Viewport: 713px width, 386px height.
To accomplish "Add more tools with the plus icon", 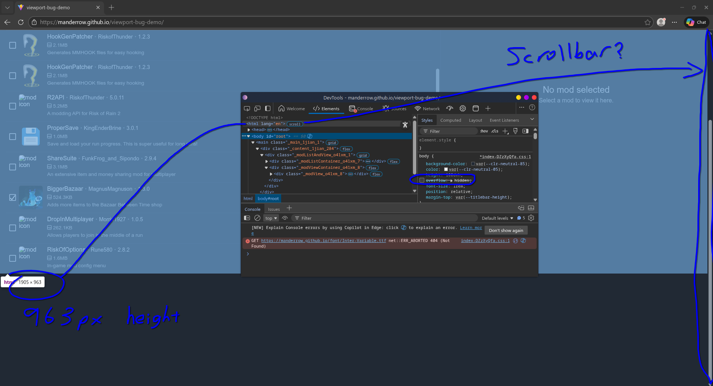I will tap(488, 108).
